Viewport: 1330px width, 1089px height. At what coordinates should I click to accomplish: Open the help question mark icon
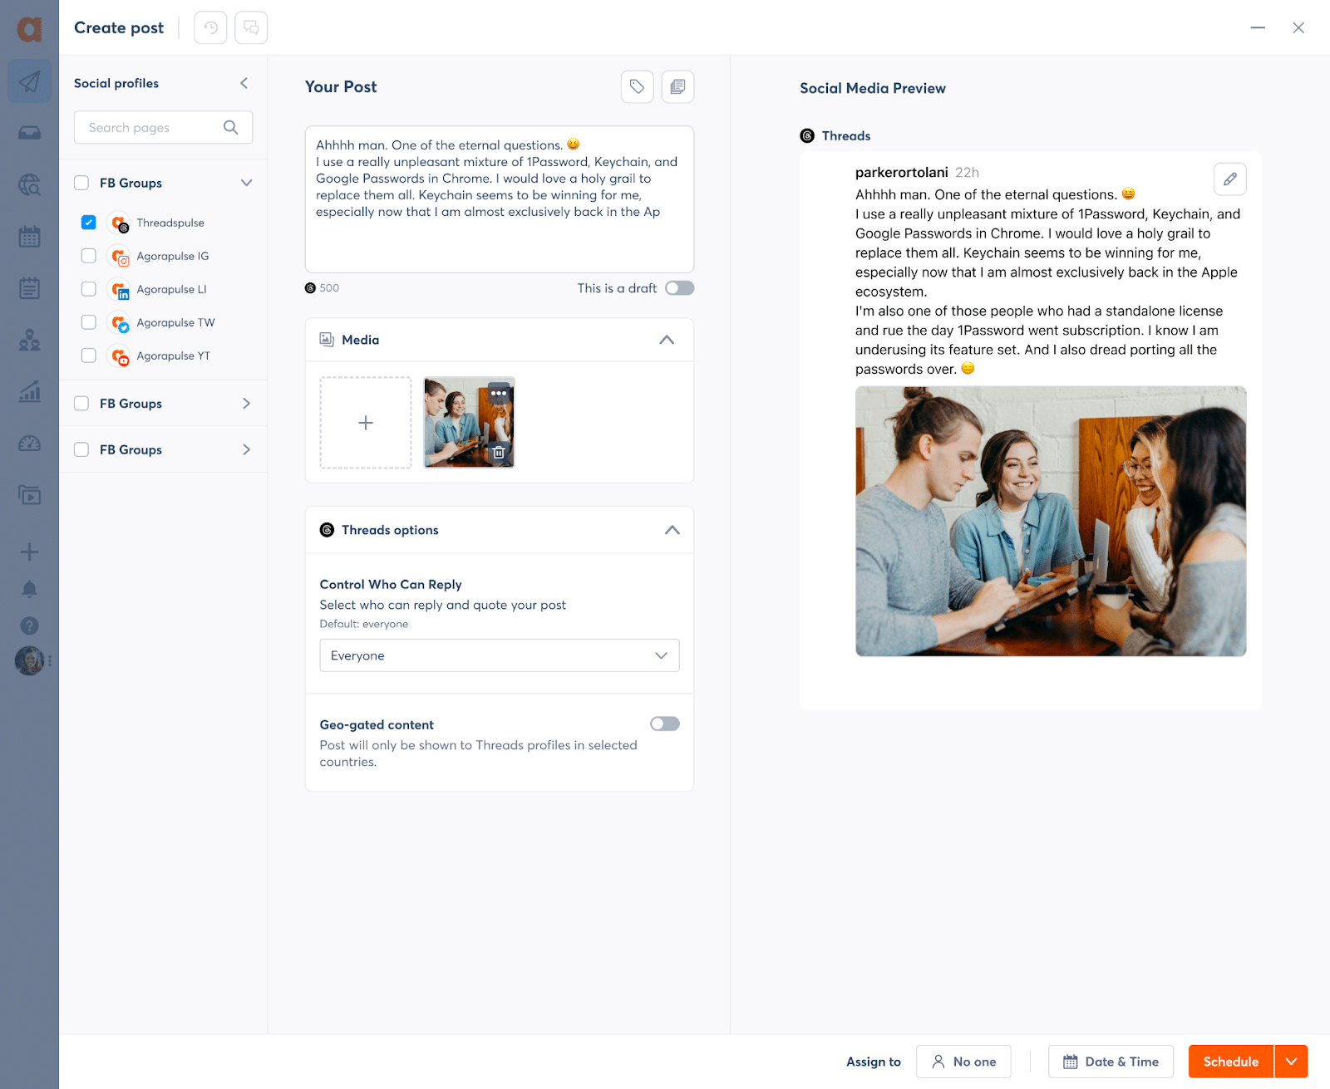point(29,625)
